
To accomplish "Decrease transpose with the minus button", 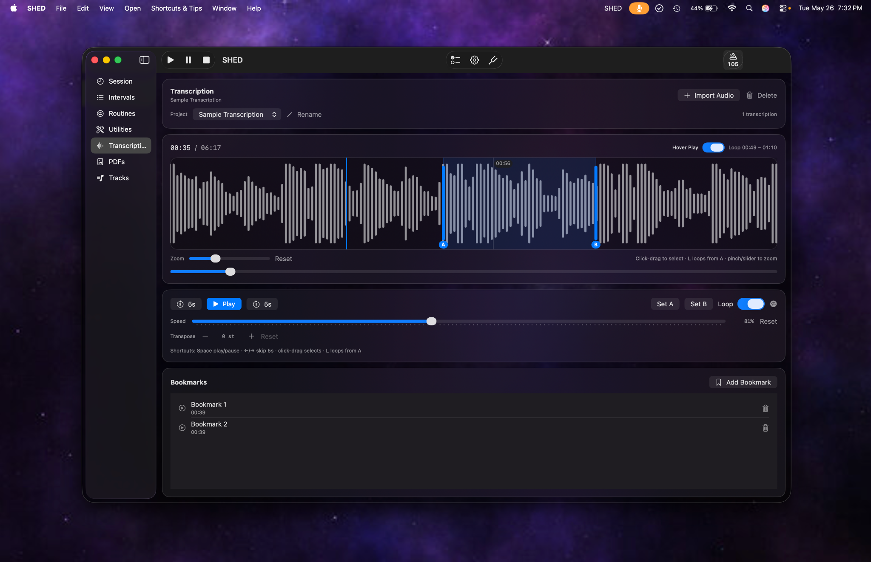I will (x=205, y=336).
